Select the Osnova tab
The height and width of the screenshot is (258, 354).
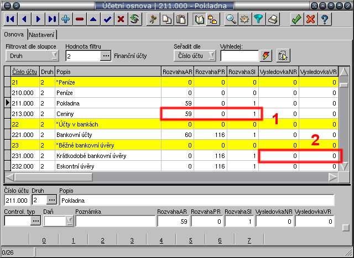click(x=14, y=34)
